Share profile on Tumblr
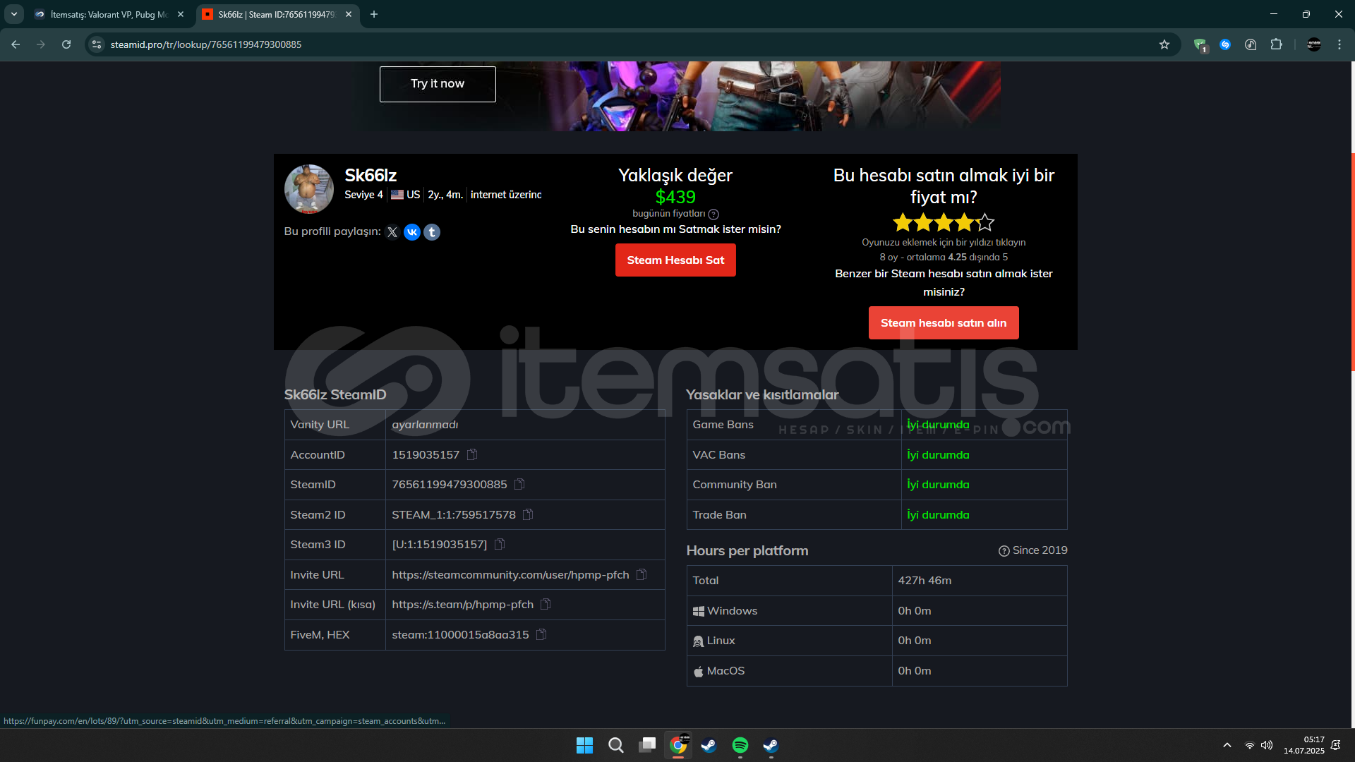 pos(432,232)
